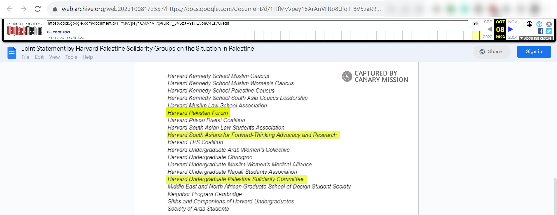This screenshot has height=215, width=557.
Task: Go to previous capture with gray arrow
Action: (x=490, y=29)
